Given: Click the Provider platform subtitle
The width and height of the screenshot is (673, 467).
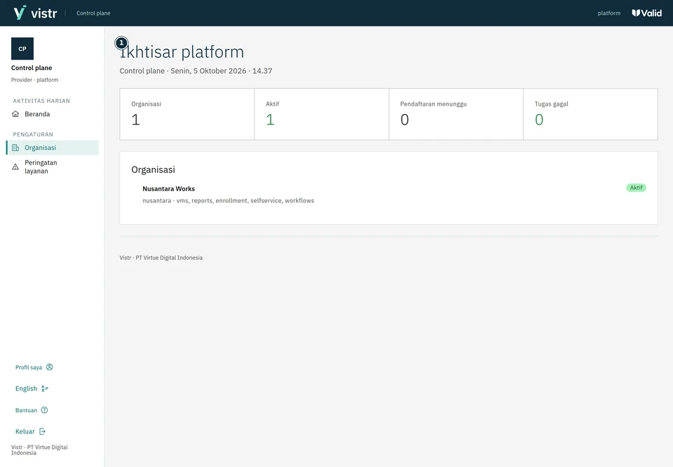Looking at the screenshot, I should click(x=35, y=80).
